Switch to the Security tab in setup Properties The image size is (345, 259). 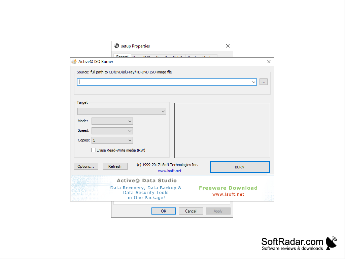pos(162,56)
